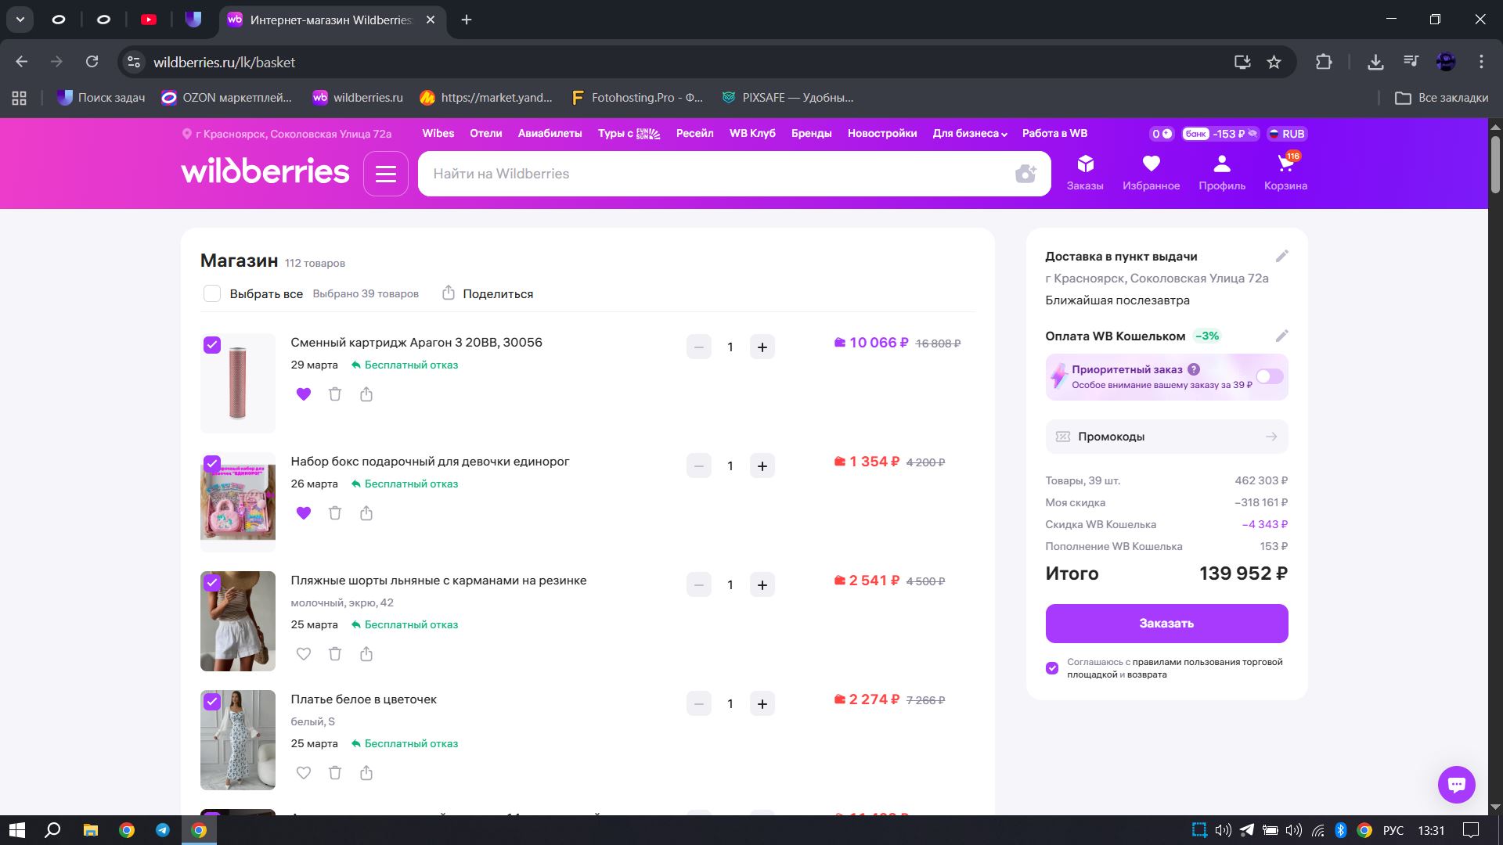Enable Приоритетный заказ toggle
The height and width of the screenshot is (845, 1503).
click(1269, 377)
